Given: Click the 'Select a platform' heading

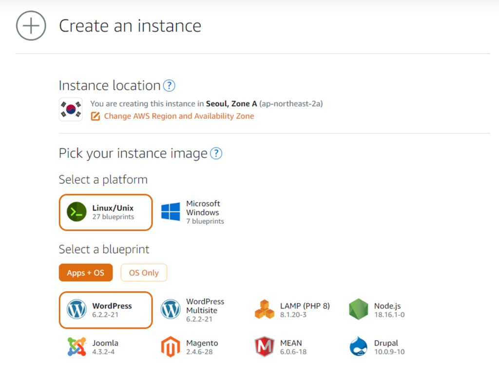Looking at the screenshot, I should [x=103, y=180].
